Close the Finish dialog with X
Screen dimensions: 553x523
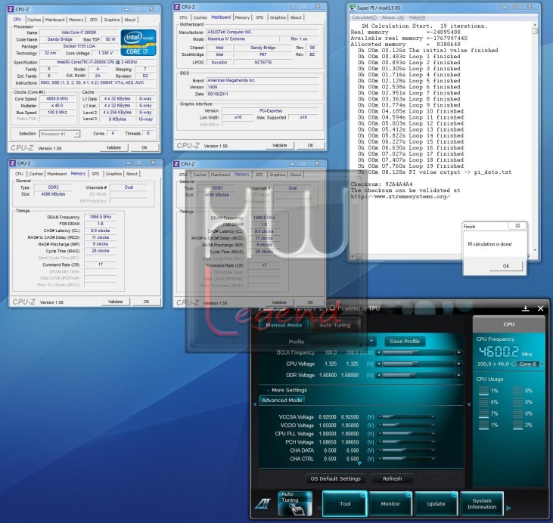[517, 226]
